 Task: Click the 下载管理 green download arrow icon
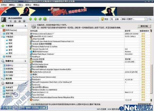[x=3, y=26]
